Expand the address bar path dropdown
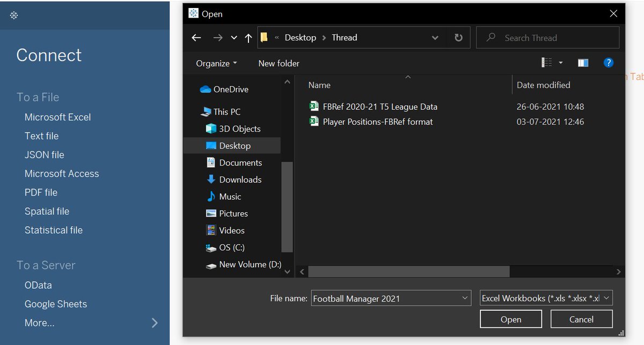 tap(435, 37)
